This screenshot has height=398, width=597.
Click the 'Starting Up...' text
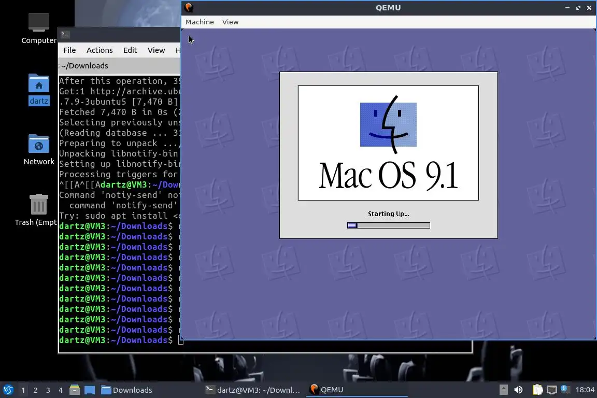pos(388,214)
